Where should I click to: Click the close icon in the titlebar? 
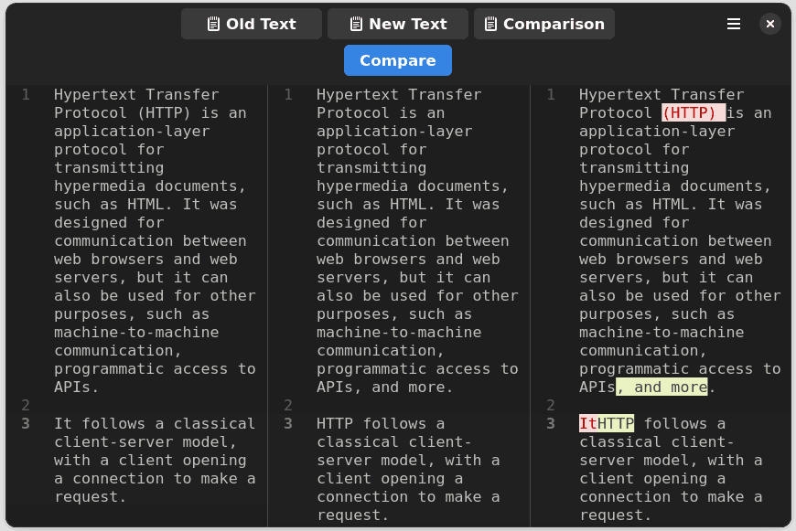(x=770, y=24)
